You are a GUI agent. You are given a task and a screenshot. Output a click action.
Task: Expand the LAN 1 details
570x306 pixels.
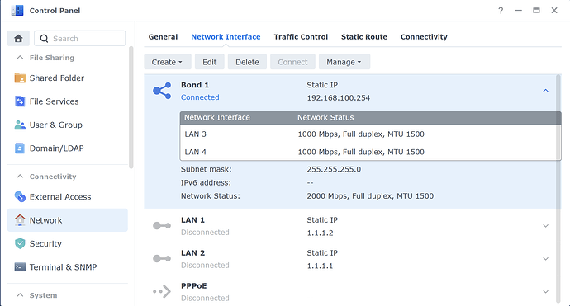coord(546,226)
